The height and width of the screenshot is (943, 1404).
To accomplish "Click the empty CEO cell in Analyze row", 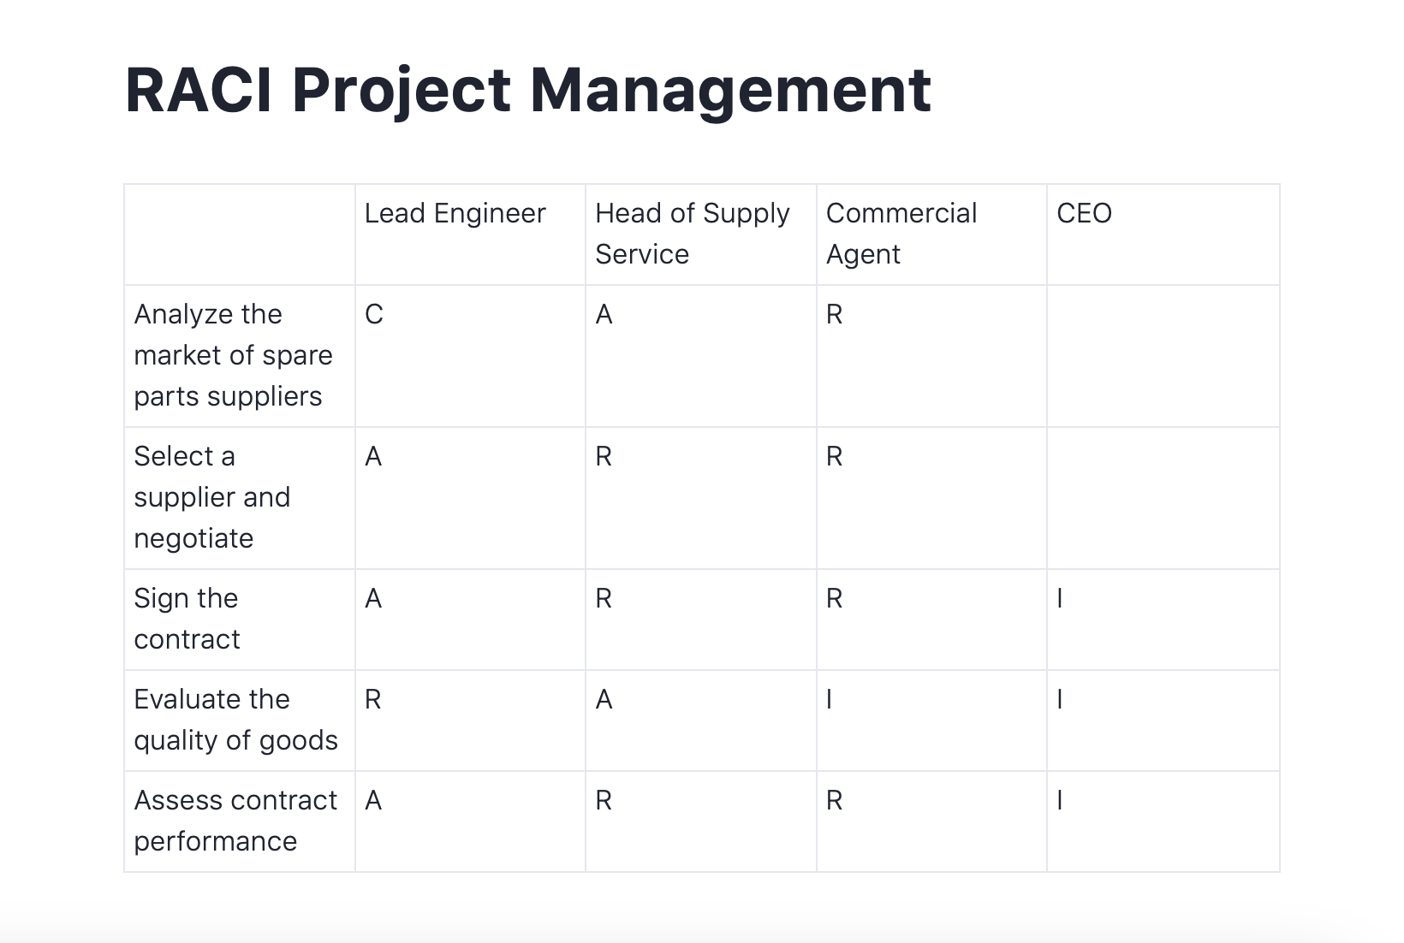I will [1163, 355].
